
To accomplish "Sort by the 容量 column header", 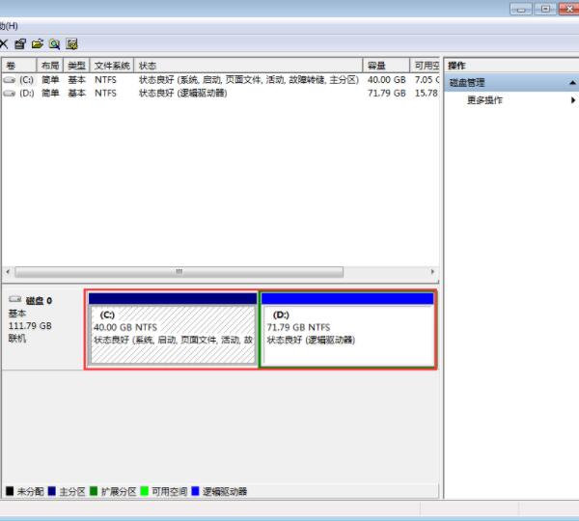I will (386, 66).
